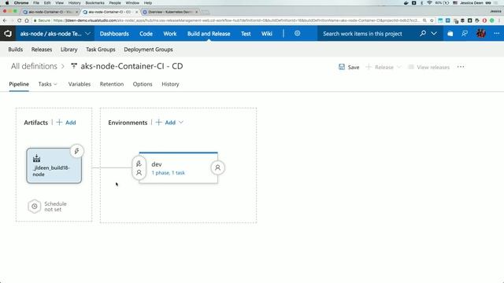Add a new environment
The image size is (504, 283).
tap(166, 123)
